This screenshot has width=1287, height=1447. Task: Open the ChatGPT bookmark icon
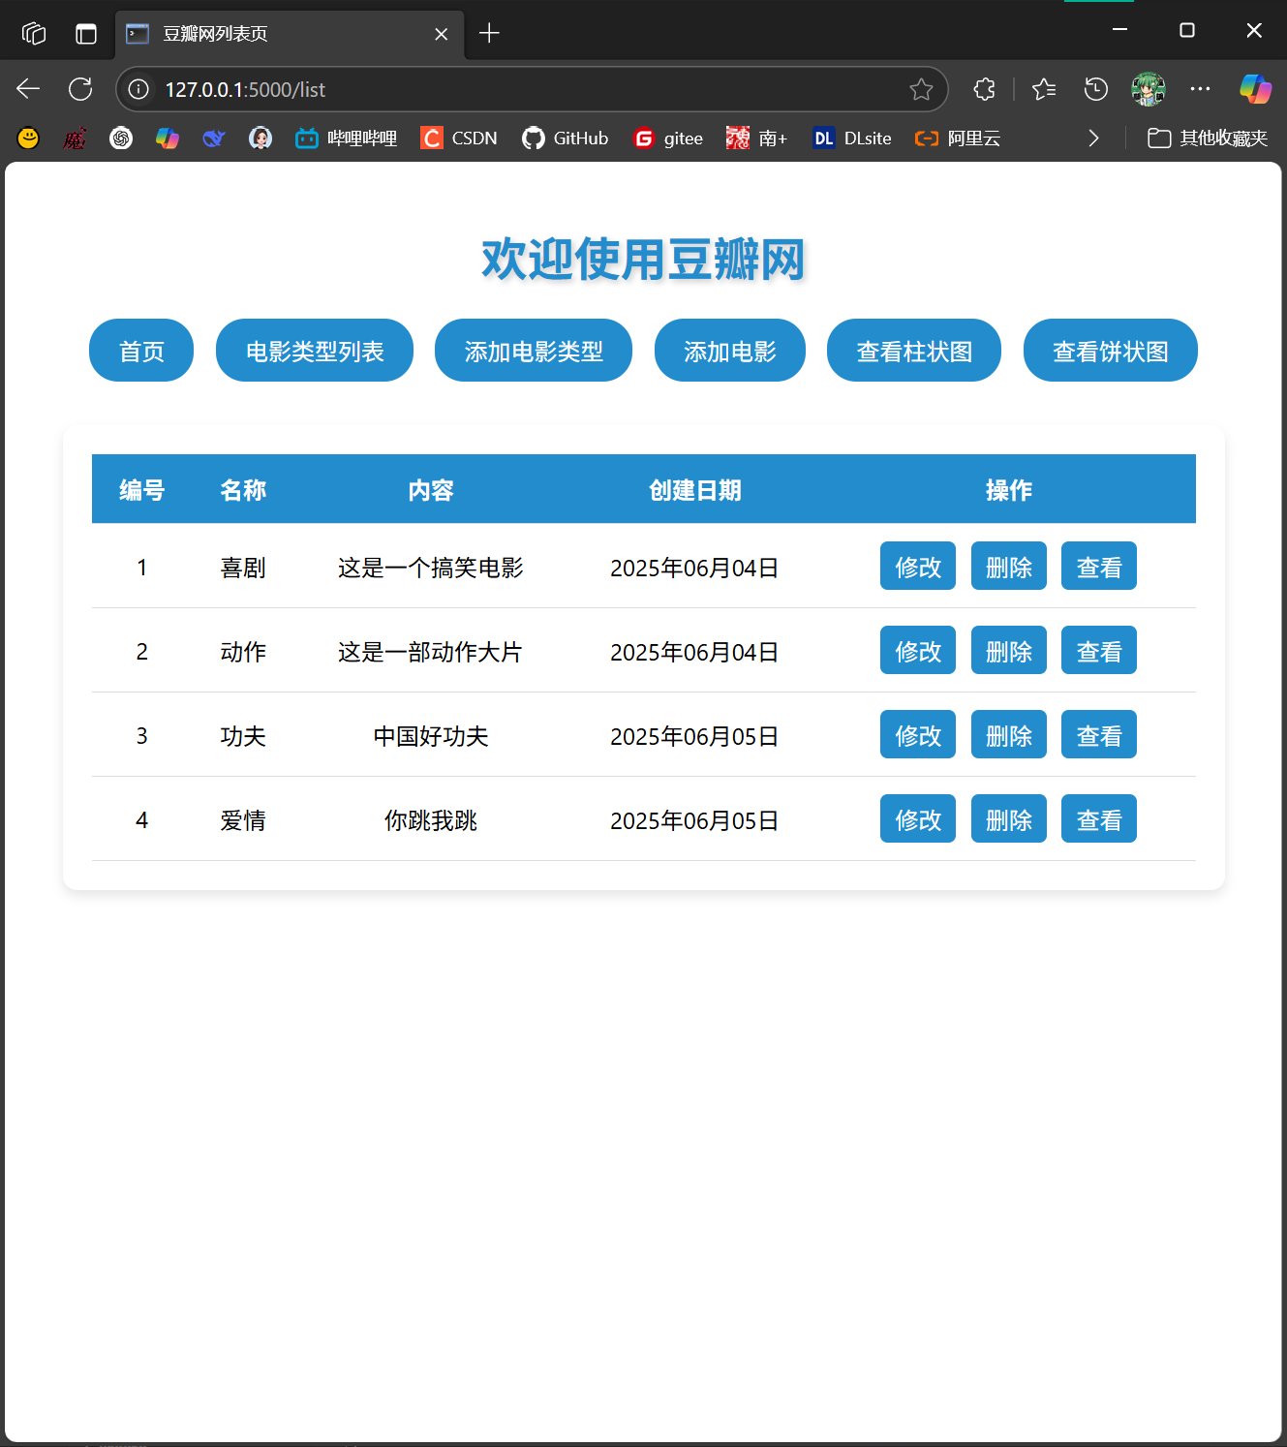[x=121, y=139]
